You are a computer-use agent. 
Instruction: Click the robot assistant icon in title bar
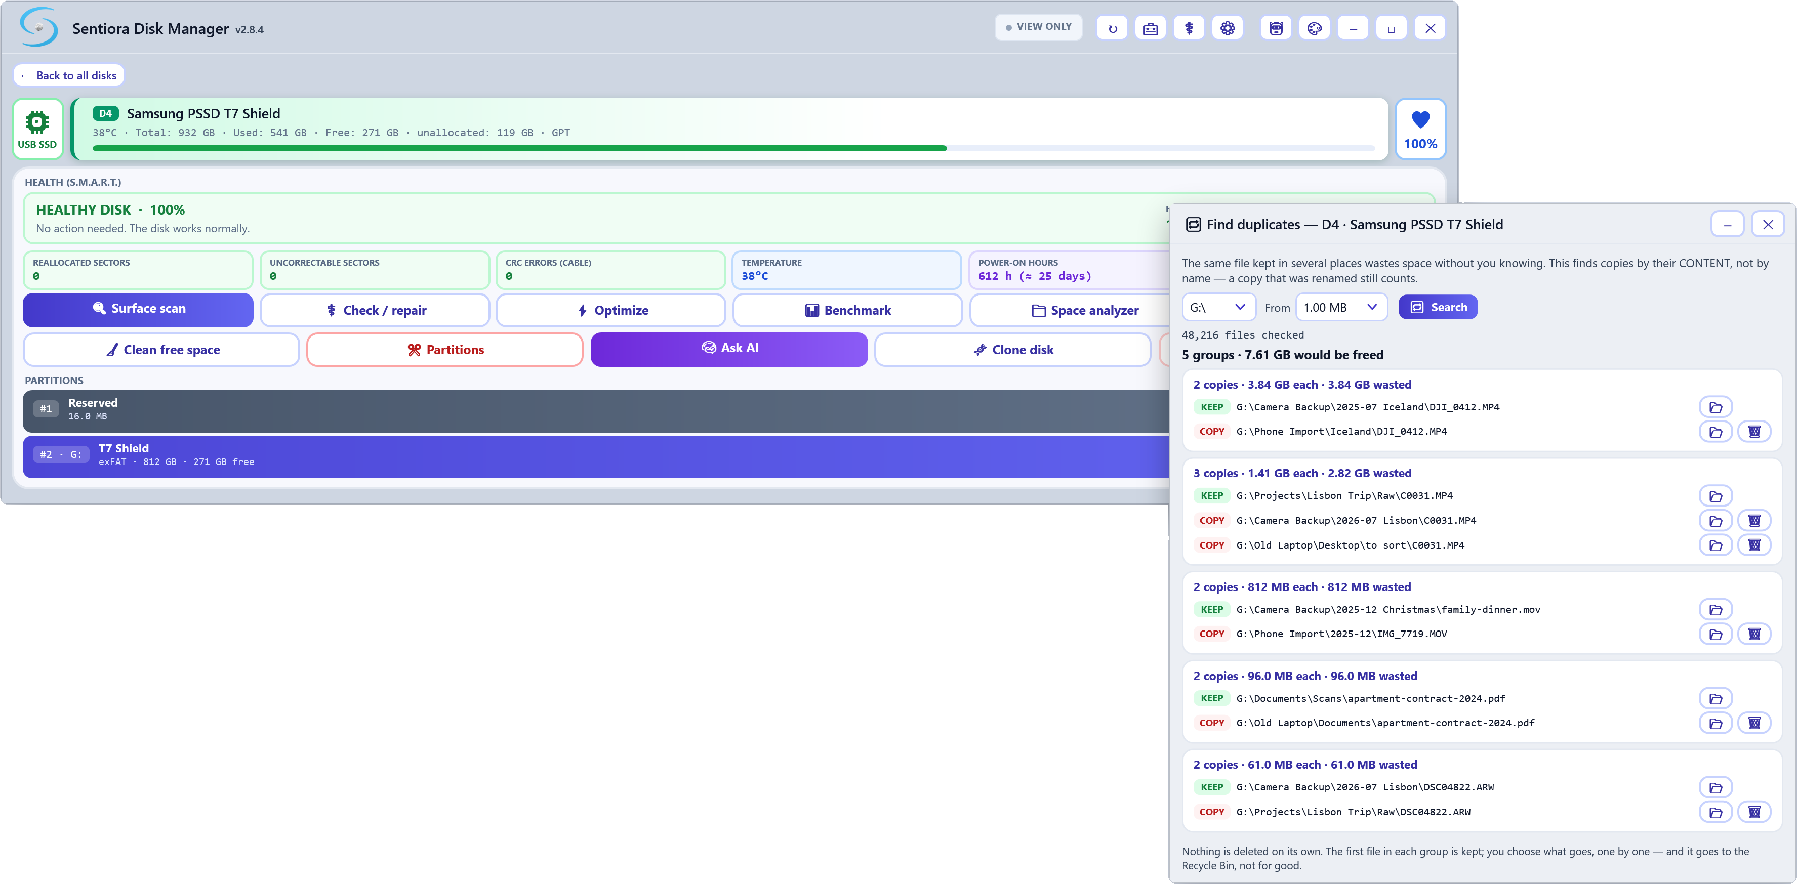pos(1276,28)
